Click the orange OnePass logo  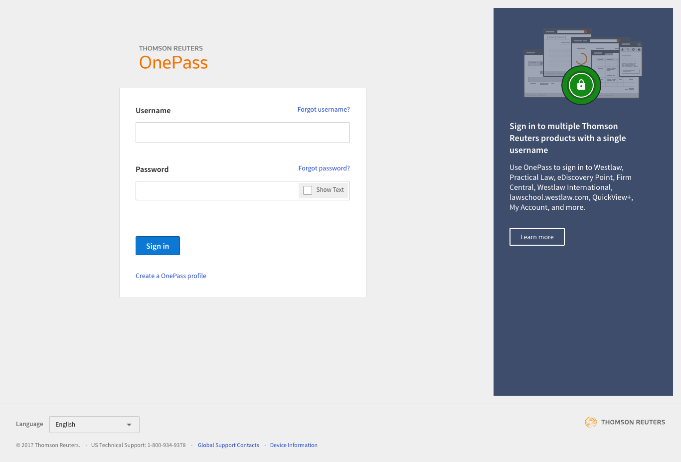pyautogui.click(x=173, y=62)
